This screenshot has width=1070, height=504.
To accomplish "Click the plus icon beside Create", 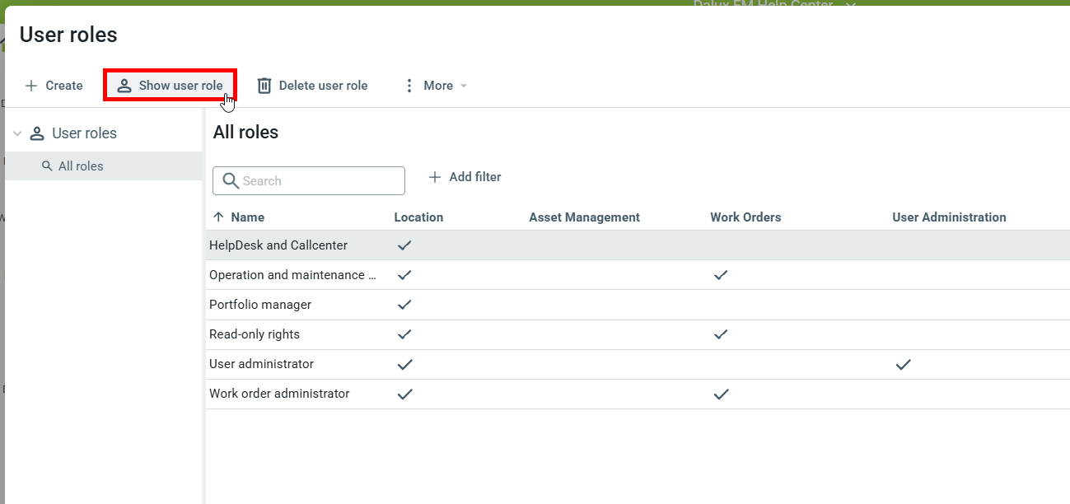I will 31,86.
